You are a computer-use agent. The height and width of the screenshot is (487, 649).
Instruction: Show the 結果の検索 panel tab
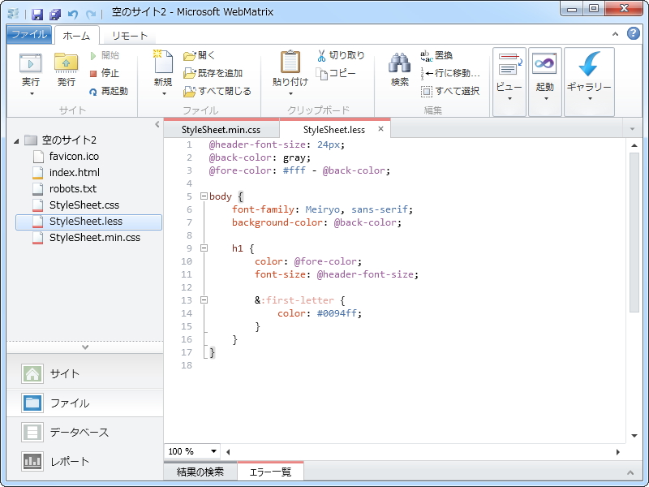pyautogui.click(x=200, y=472)
